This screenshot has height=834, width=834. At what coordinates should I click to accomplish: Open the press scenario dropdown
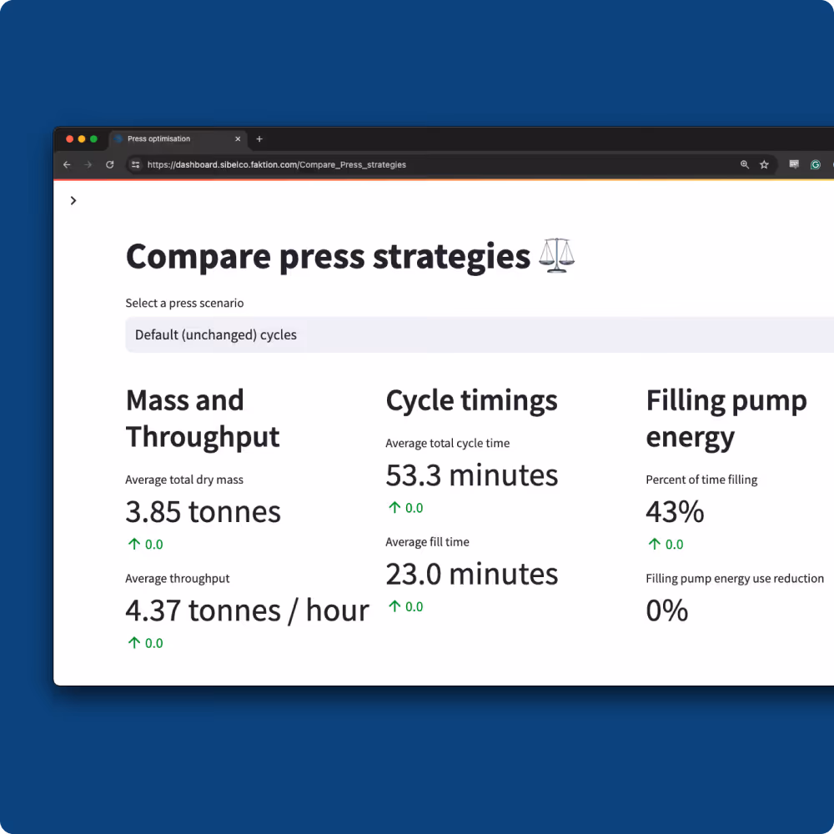[x=480, y=334]
